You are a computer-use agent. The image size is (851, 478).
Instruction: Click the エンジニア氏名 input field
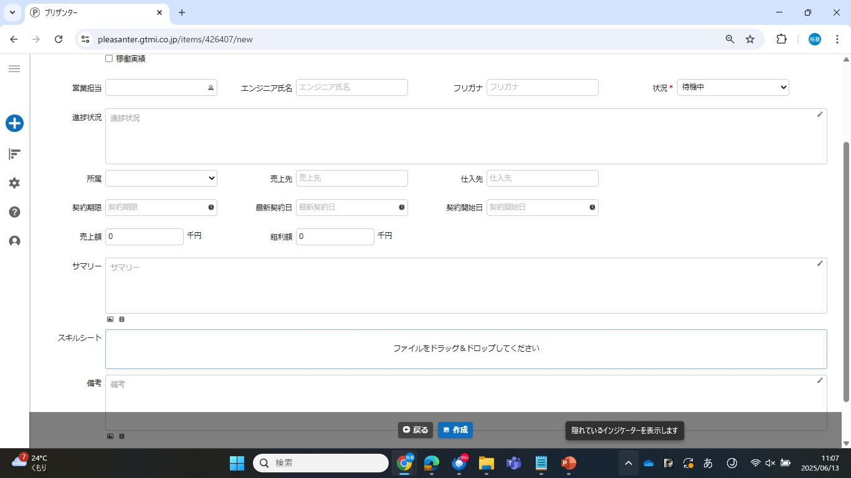pyautogui.click(x=351, y=88)
